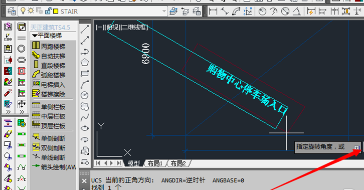Open the STAIR layer dropdown list

[164, 11]
